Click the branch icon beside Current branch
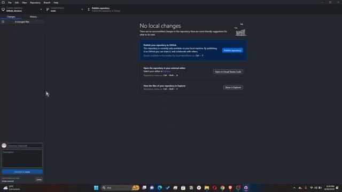The height and width of the screenshot is (192, 342). tap(48, 10)
